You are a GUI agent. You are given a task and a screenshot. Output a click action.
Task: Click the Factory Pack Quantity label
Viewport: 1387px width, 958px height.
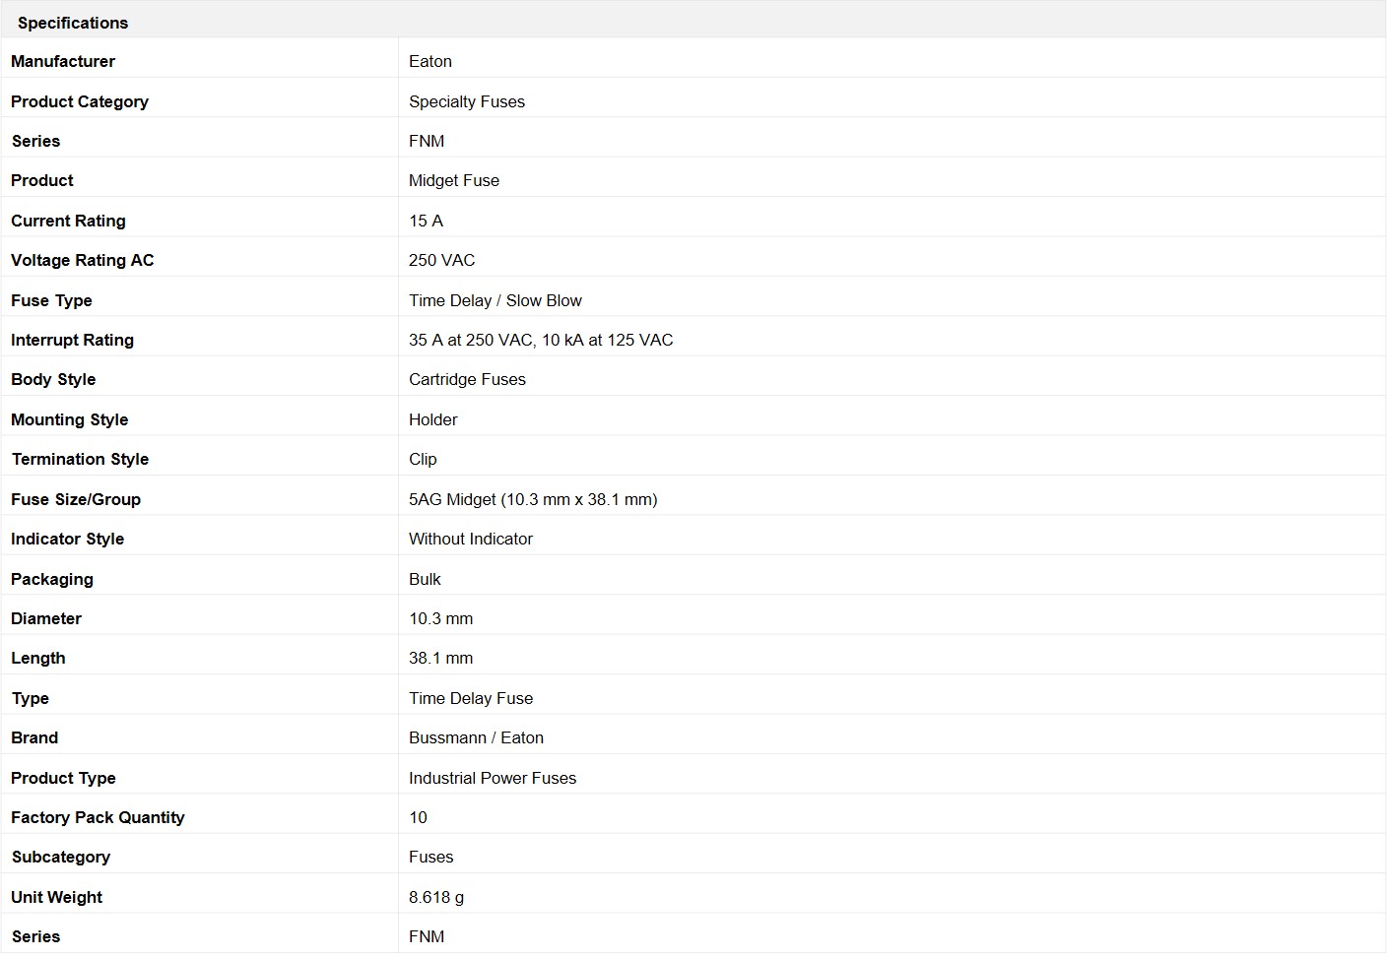[x=98, y=817]
